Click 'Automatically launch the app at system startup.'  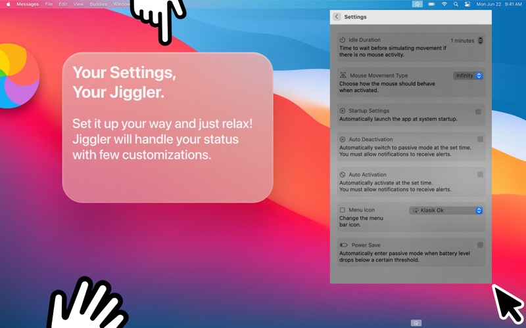click(398, 119)
